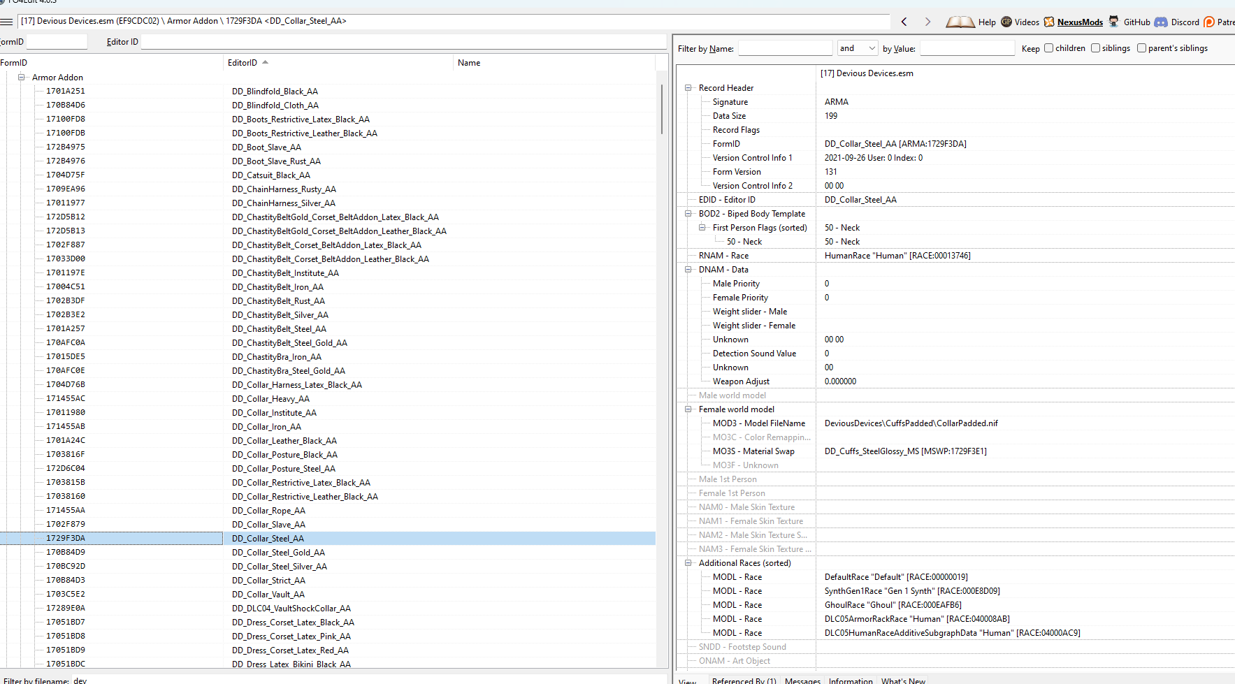The width and height of the screenshot is (1235, 684).
Task: Select DD_Dress_Corset_Latex_Pink_AA record
Action: tap(291, 636)
